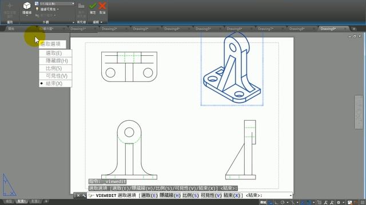Viewport: 366px width, 205px height.
Task: Expand command line history arrow
Action: point(291,195)
